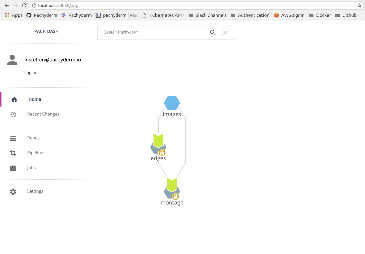Click the search magnifier icon
The height and width of the screenshot is (254, 365).
tap(213, 32)
